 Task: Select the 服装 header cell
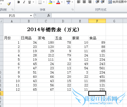(x=80, y=38)
